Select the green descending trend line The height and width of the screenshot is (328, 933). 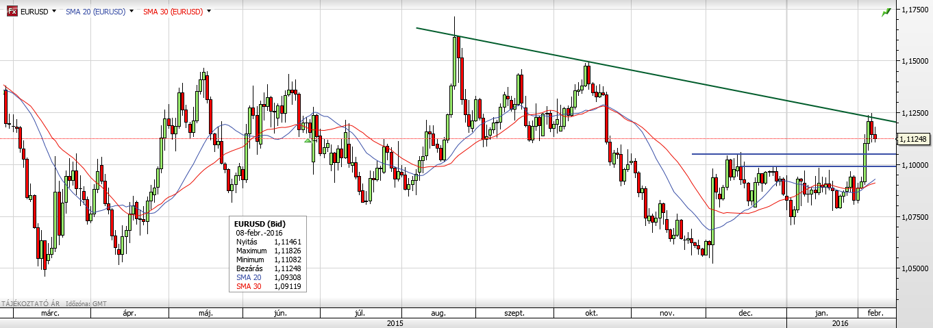(656, 75)
